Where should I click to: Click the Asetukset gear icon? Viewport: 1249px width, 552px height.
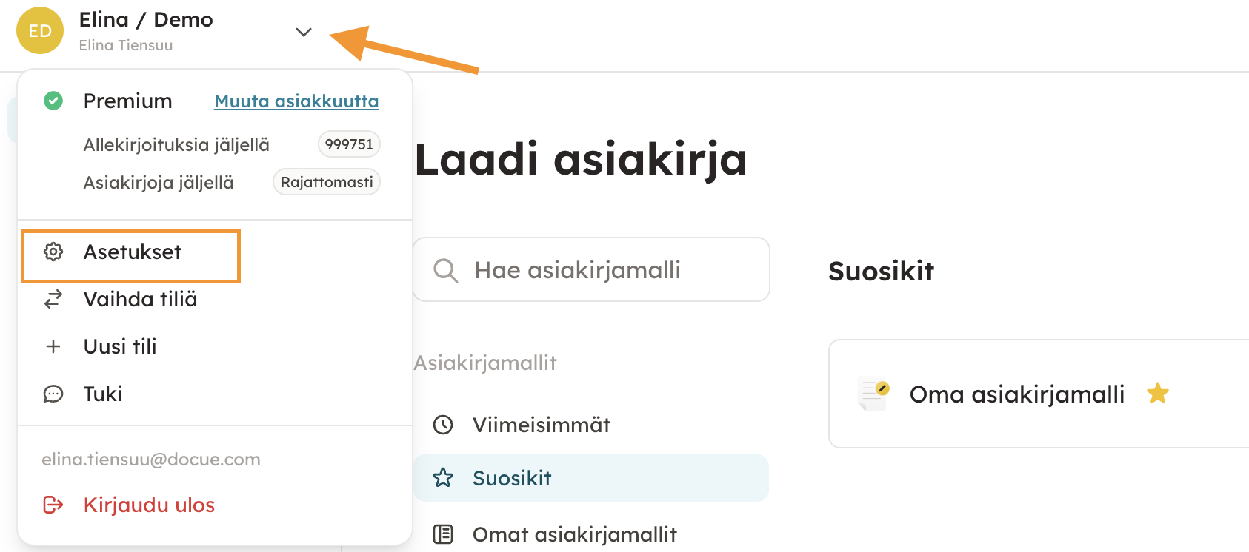pyautogui.click(x=53, y=252)
